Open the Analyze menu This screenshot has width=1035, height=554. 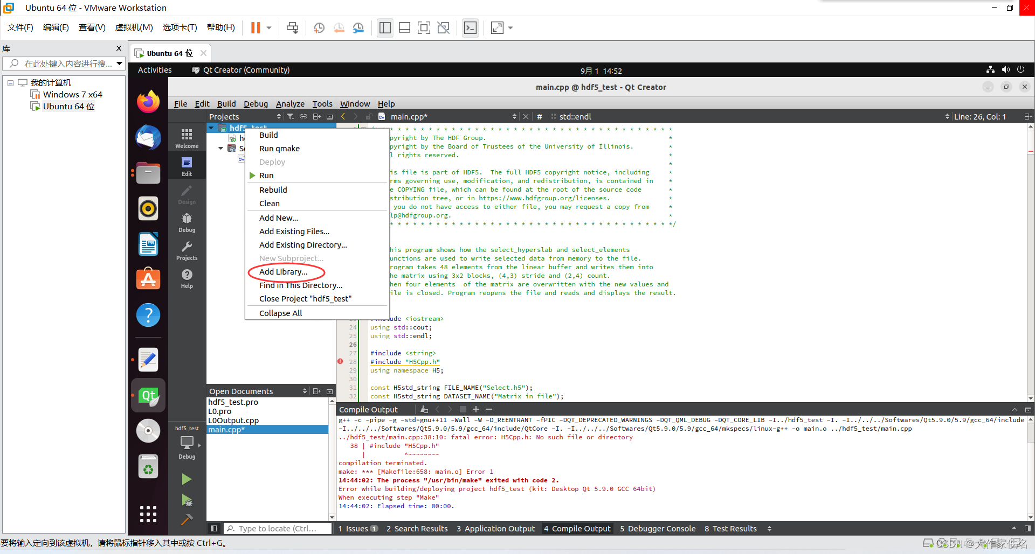coord(290,103)
